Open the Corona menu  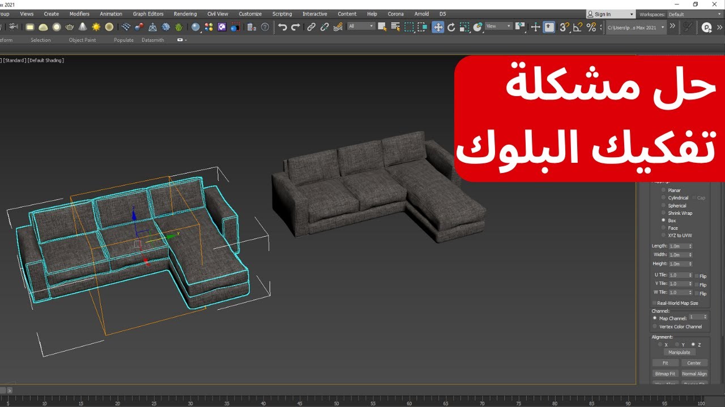[395, 14]
